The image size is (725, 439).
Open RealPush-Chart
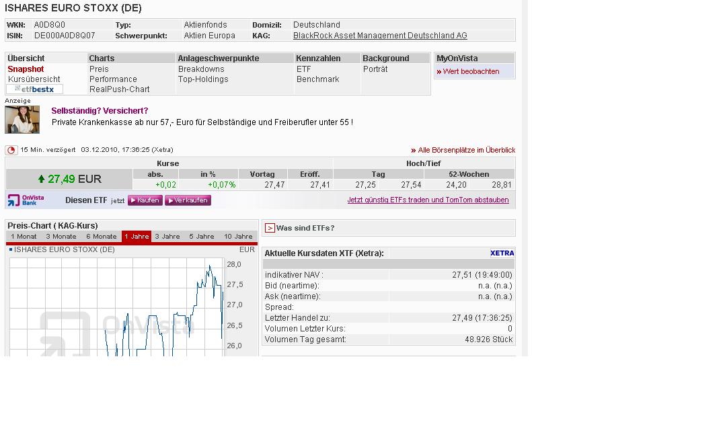point(119,89)
